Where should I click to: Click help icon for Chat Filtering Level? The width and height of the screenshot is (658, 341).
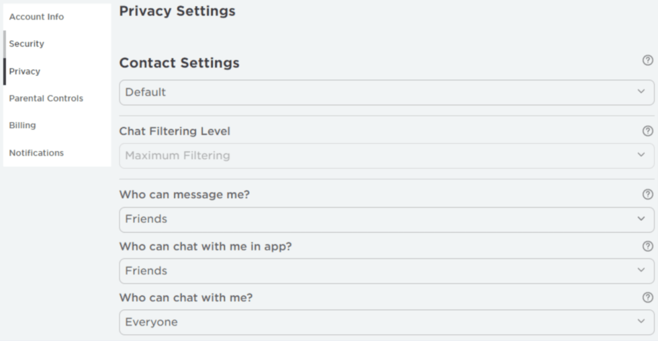click(x=647, y=131)
